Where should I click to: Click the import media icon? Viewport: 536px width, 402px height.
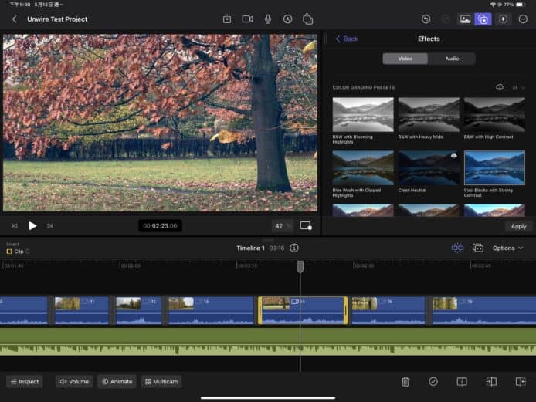pyautogui.click(x=227, y=19)
